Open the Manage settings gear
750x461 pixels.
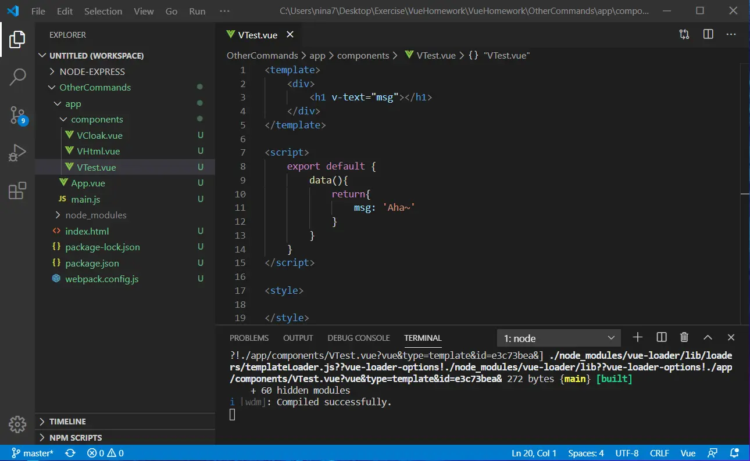pos(17,424)
